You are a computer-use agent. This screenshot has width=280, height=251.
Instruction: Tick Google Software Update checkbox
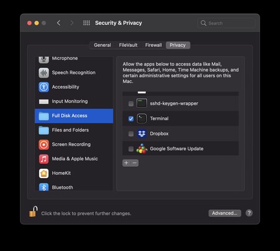pos(131,149)
